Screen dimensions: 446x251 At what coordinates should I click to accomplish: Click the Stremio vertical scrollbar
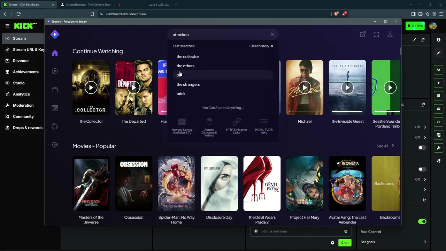coord(400,51)
